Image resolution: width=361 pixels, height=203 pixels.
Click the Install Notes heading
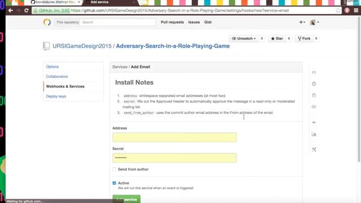click(134, 82)
